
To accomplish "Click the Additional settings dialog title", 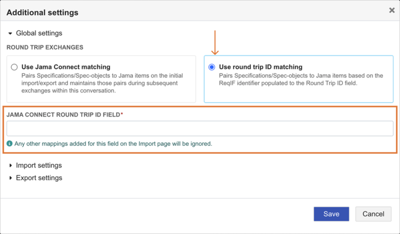I will coord(42,12).
